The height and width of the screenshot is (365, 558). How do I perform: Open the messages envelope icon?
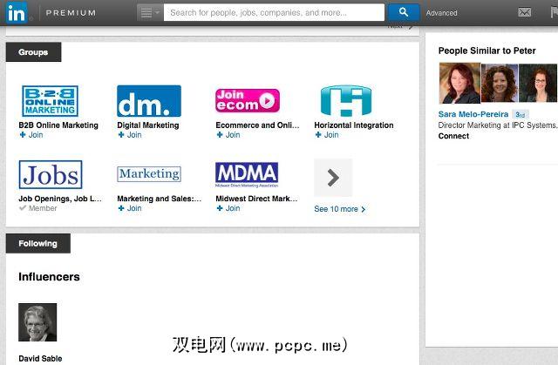(x=525, y=12)
